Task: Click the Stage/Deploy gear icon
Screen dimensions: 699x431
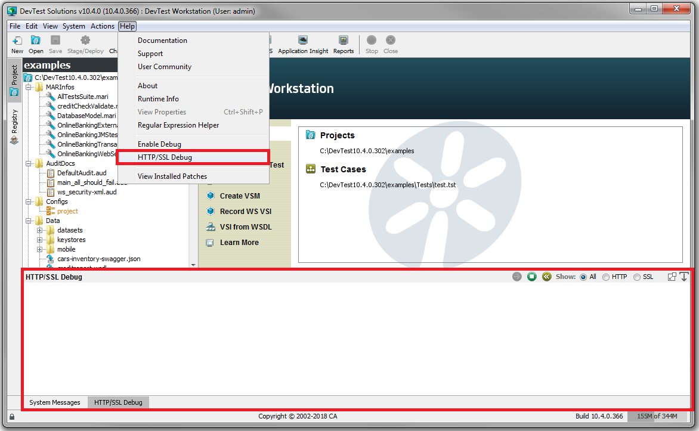Action: pos(85,41)
